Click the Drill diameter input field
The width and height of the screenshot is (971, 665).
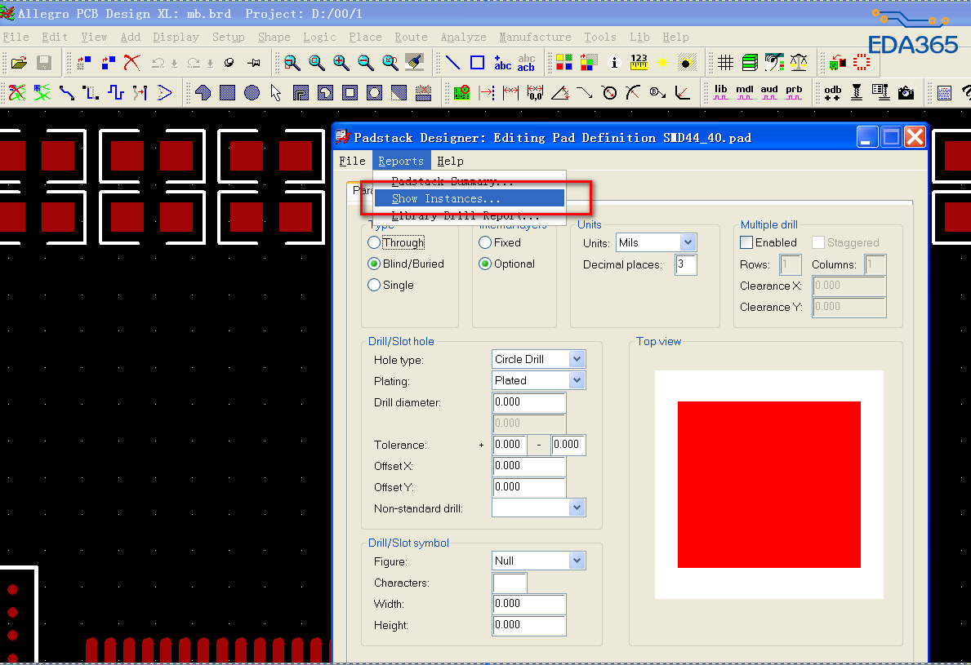pyautogui.click(x=529, y=402)
